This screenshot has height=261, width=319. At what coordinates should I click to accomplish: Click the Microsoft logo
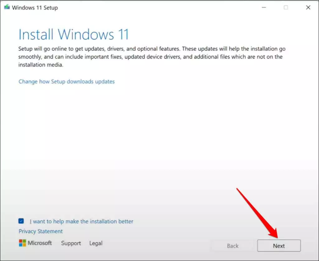tap(35, 243)
